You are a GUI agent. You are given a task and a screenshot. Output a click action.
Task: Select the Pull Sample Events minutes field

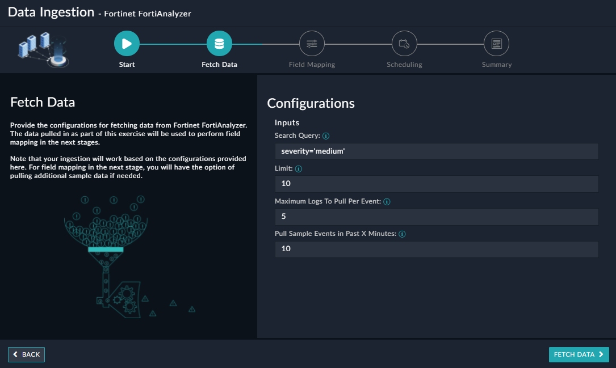[436, 249]
